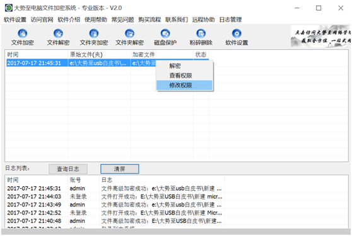Open the 远程协助 menu item
The height and width of the screenshot is (236, 352).
[203, 20]
